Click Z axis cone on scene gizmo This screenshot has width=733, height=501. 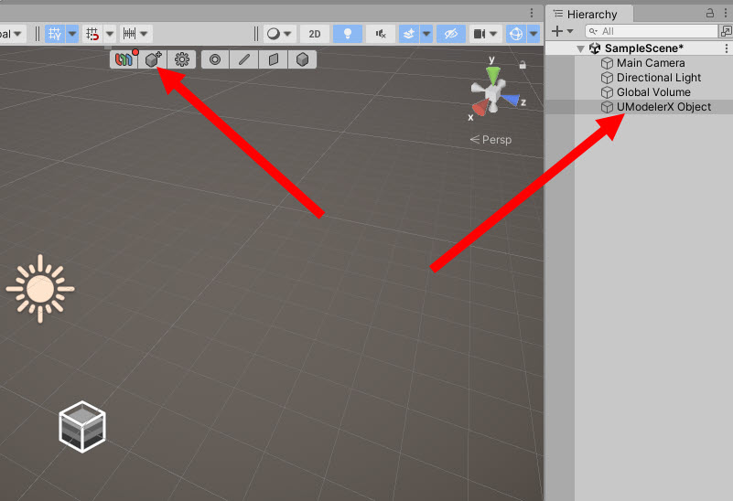(x=511, y=100)
